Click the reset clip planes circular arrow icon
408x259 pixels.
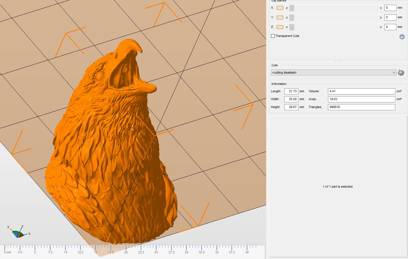pos(402,37)
